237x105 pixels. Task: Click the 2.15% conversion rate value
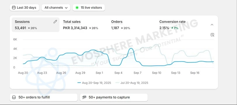(x=164, y=28)
